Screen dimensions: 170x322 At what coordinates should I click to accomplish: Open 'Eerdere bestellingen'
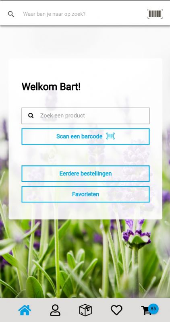(85, 174)
